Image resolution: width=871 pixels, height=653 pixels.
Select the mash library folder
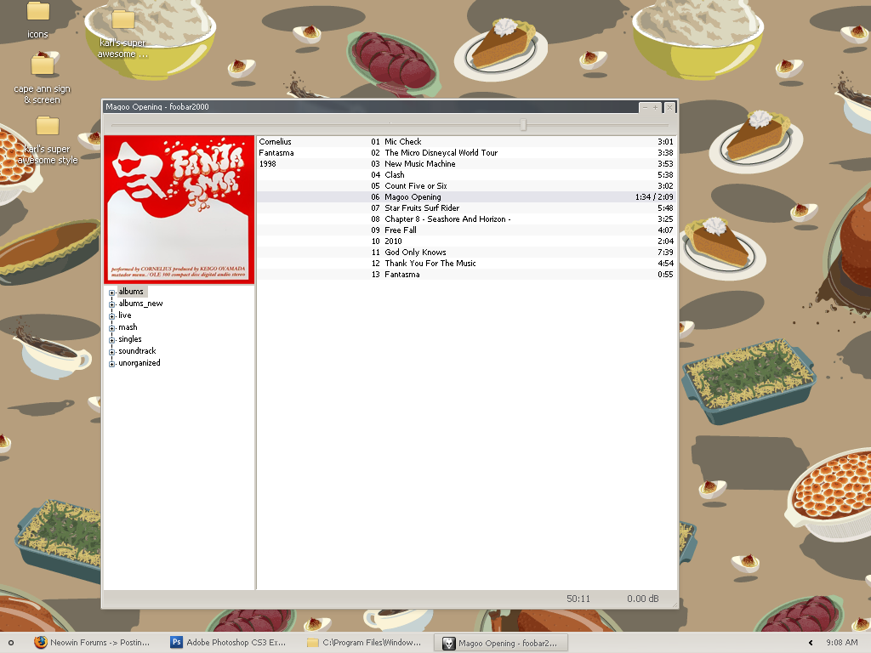pyautogui.click(x=128, y=327)
